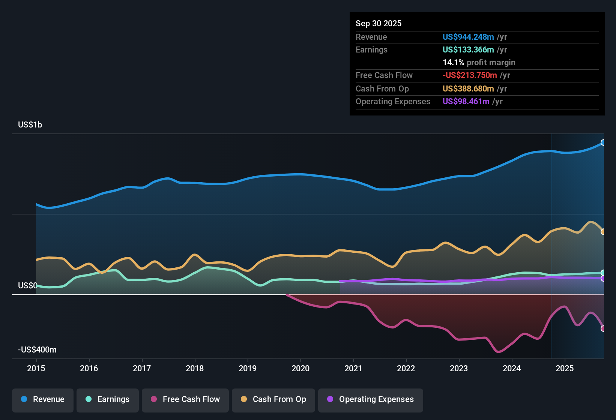This screenshot has height=420, width=616.
Task: Toggle the Operating Expenses series visibility
Action: coord(370,399)
